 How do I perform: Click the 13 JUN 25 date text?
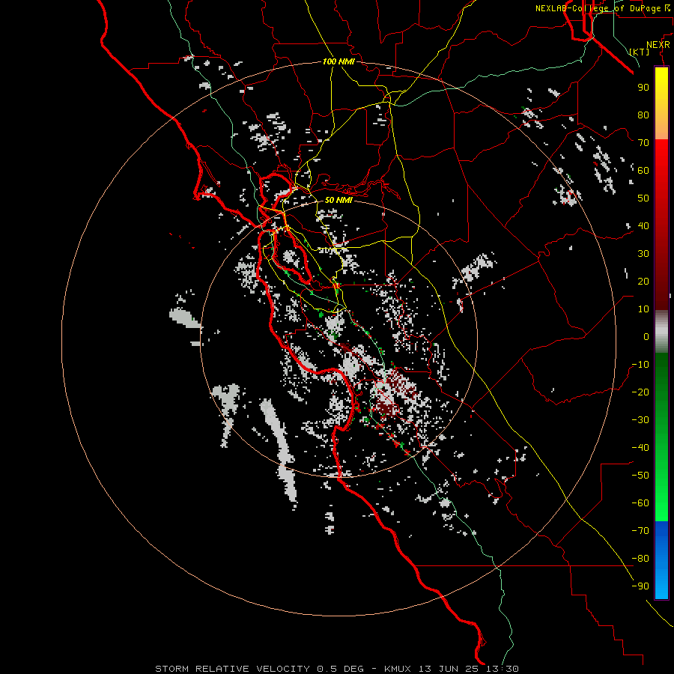pos(451,669)
